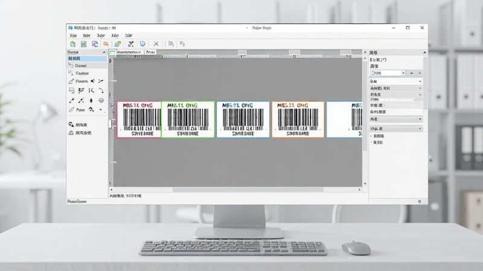Click the right-arrow button at the combo box row's end
This screenshot has width=483, height=271.
[x=420, y=73]
